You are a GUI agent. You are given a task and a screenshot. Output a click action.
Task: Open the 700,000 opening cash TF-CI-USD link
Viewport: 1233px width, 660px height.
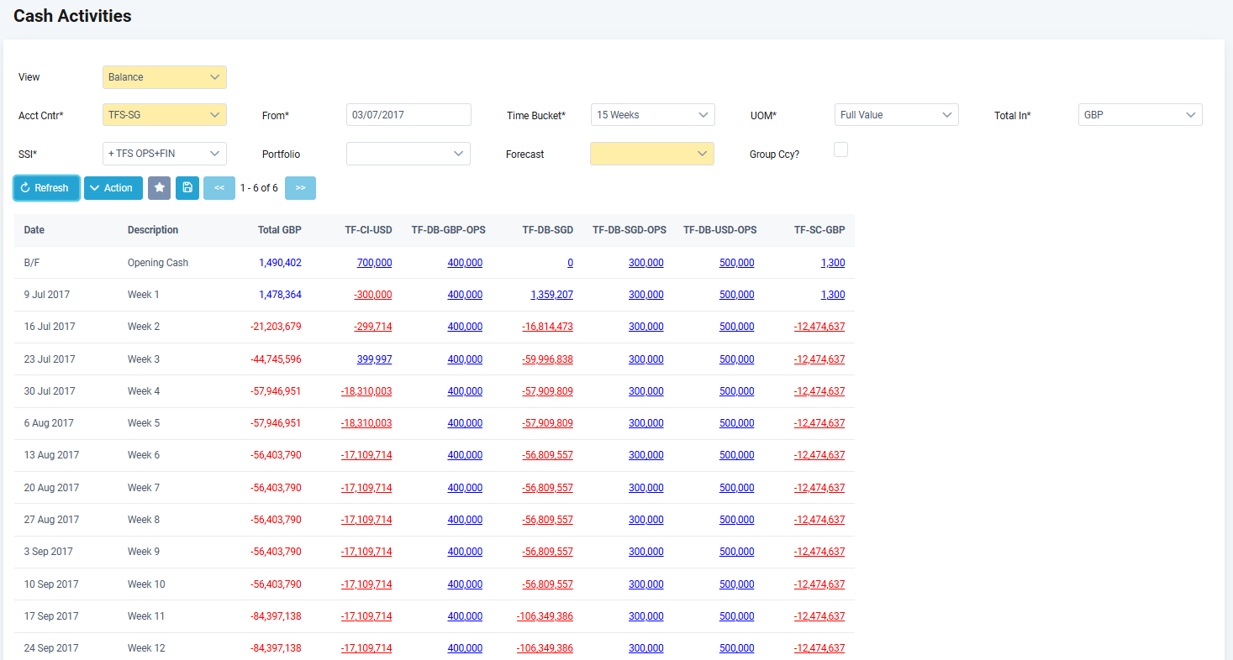(374, 263)
